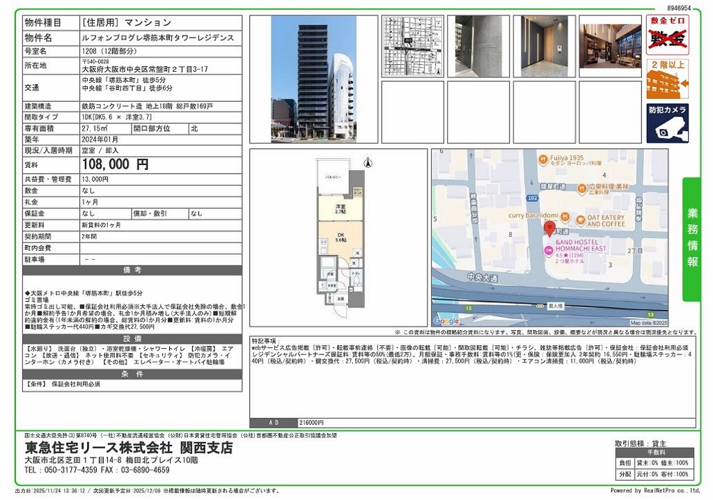Viewport: 713px width, 500px height.
Task: Select the curry bar nidomi map marker
Action: coord(565,216)
